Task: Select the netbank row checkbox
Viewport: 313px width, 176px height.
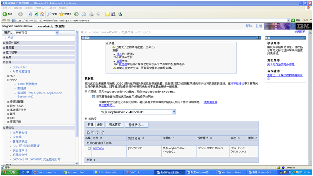Action: tap(89, 148)
